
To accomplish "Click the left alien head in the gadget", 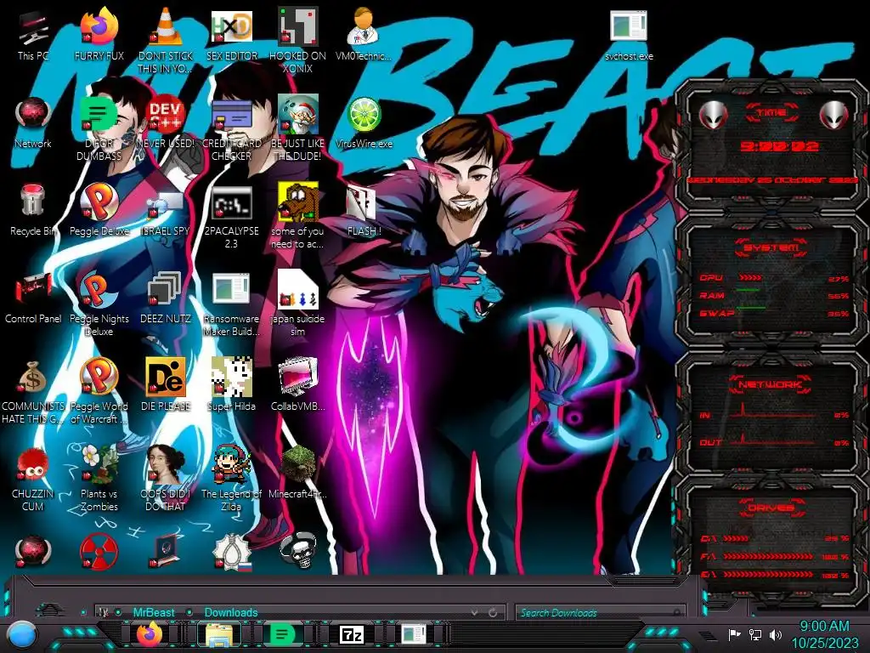I will pos(714,115).
